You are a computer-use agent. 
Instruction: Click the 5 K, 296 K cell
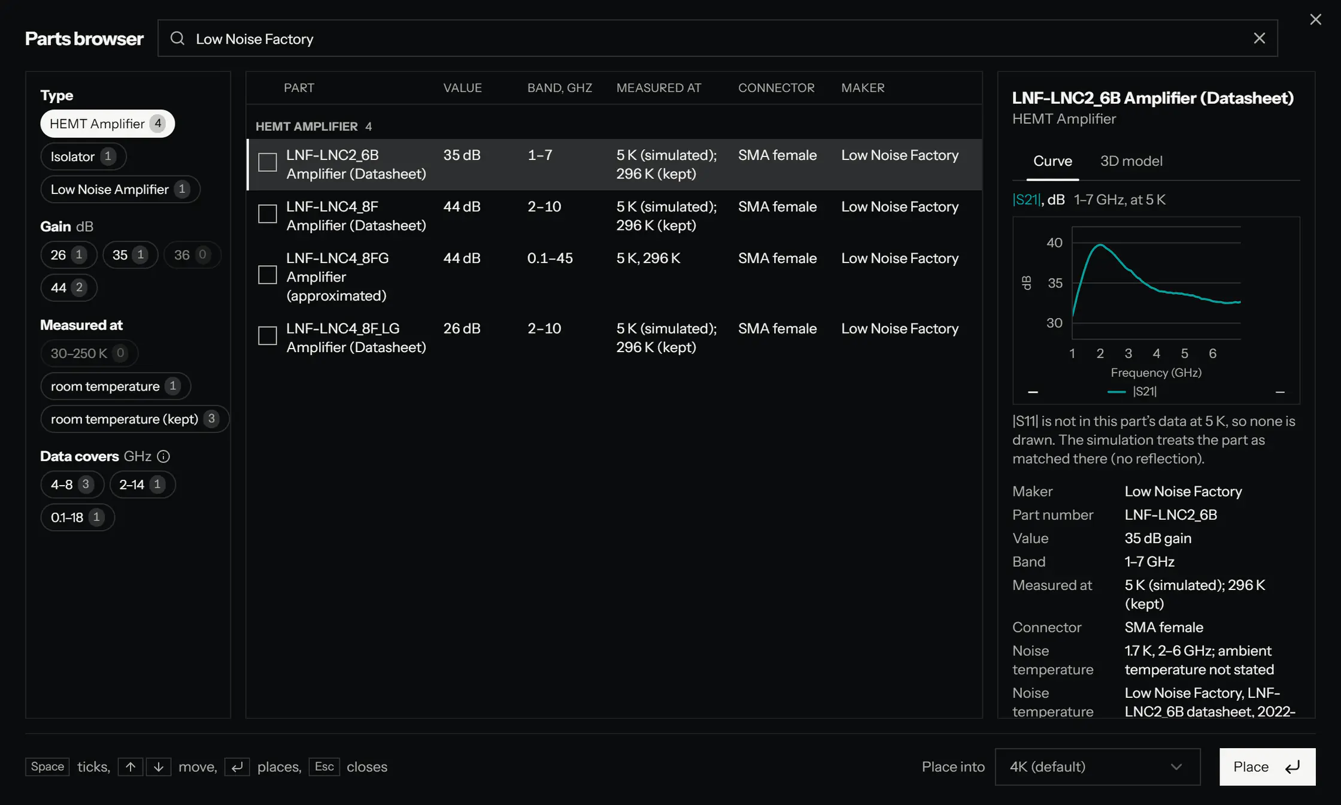[x=648, y=258]
